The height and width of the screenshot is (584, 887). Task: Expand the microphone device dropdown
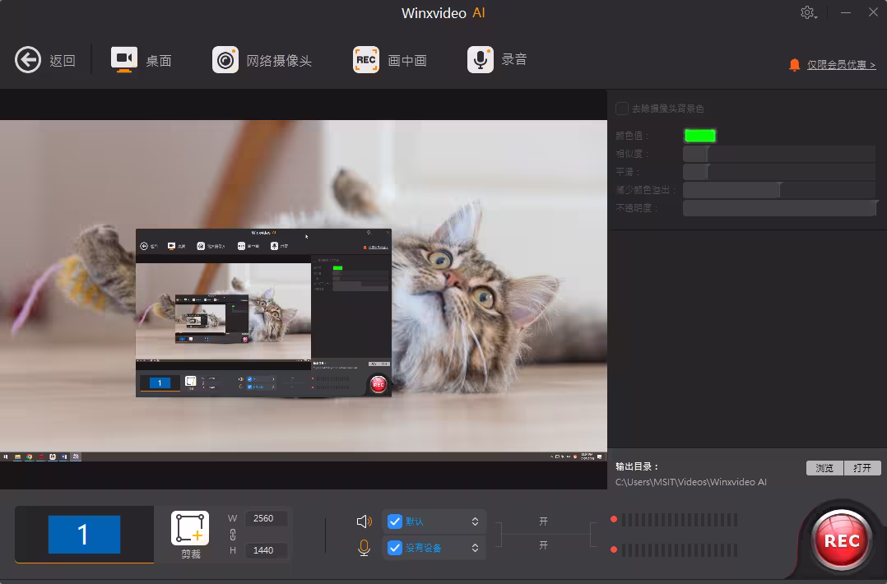click(x=475, y=548)
